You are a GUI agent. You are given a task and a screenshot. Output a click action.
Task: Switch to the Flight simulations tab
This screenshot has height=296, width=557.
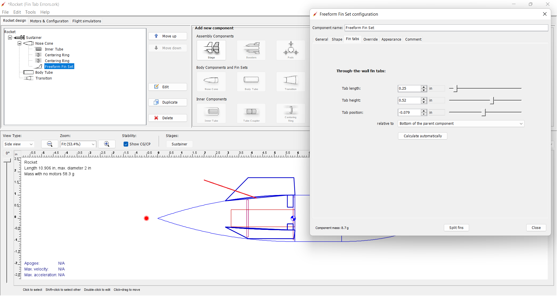tap(86, 21)
